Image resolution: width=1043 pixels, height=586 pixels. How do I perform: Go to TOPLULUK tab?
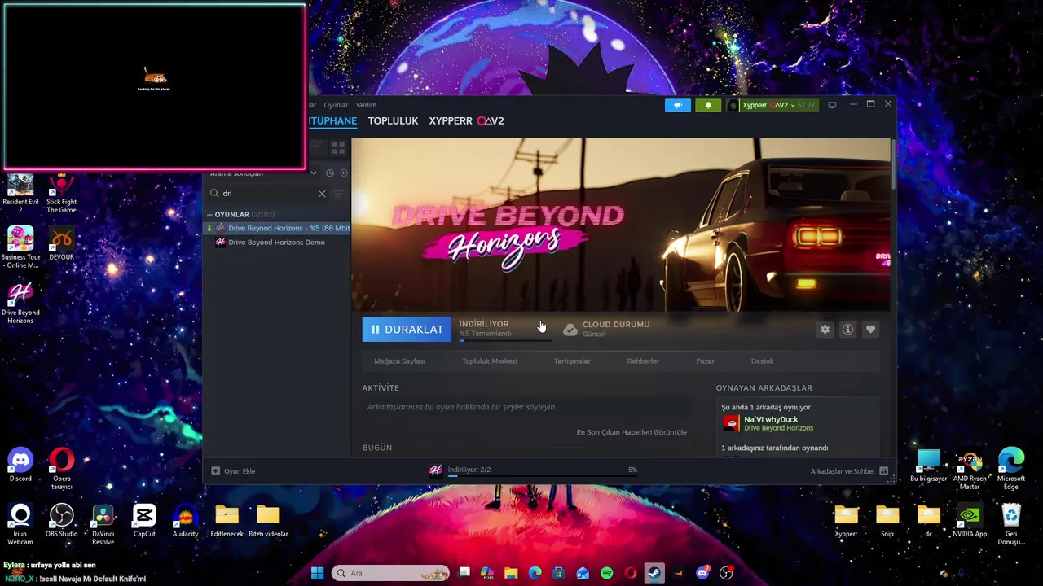click(x=393, y=120)
